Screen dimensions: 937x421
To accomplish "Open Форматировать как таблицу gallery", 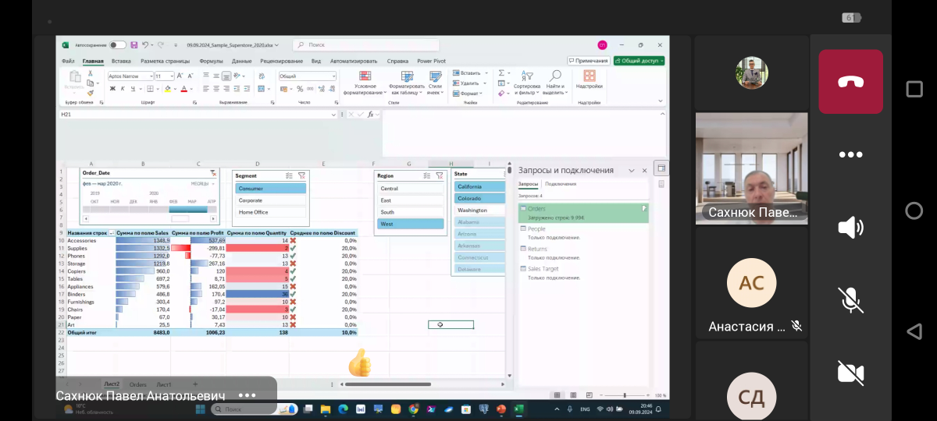I will coord(406,83).
